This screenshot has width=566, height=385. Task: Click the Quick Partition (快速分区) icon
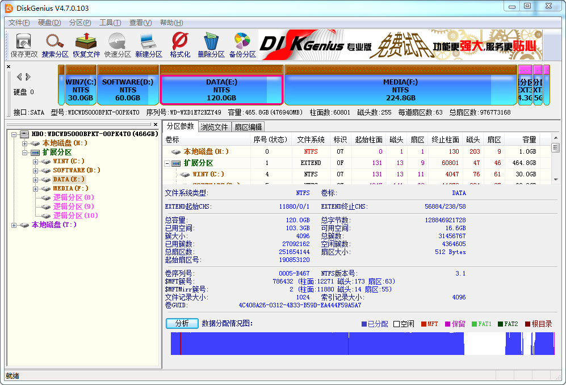[118, 45]
